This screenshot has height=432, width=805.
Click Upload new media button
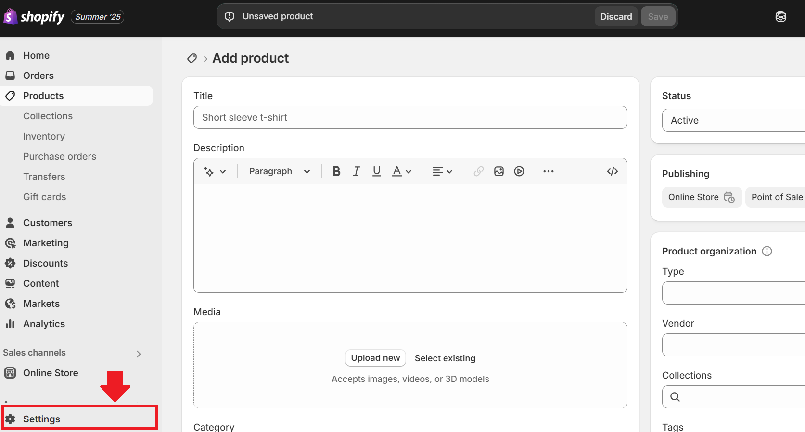[x=375, y=358]
